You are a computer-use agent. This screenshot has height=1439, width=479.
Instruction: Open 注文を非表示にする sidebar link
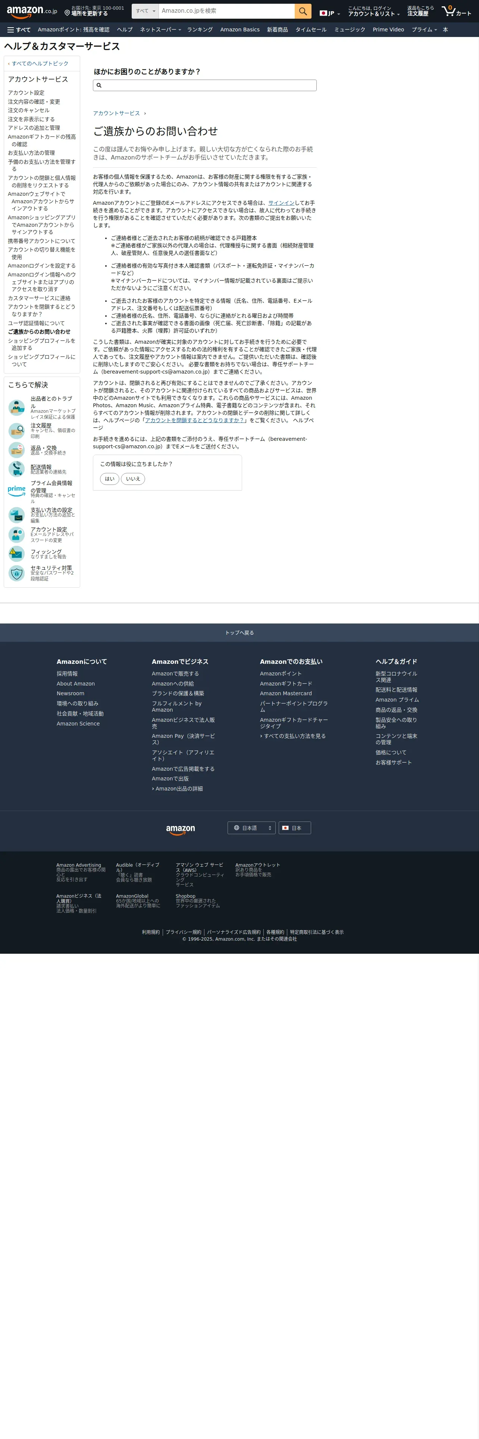[31, 119]
